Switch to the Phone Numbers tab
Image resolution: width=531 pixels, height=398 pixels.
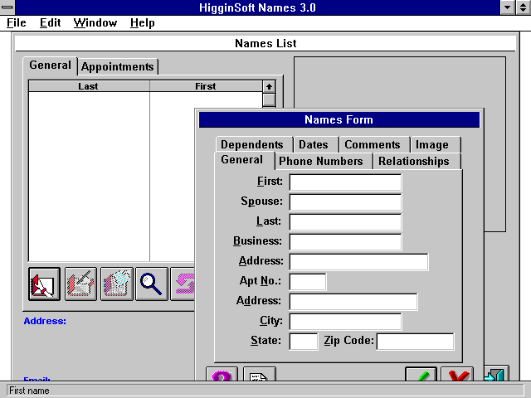pyautogui.click(x=320, y=161)
